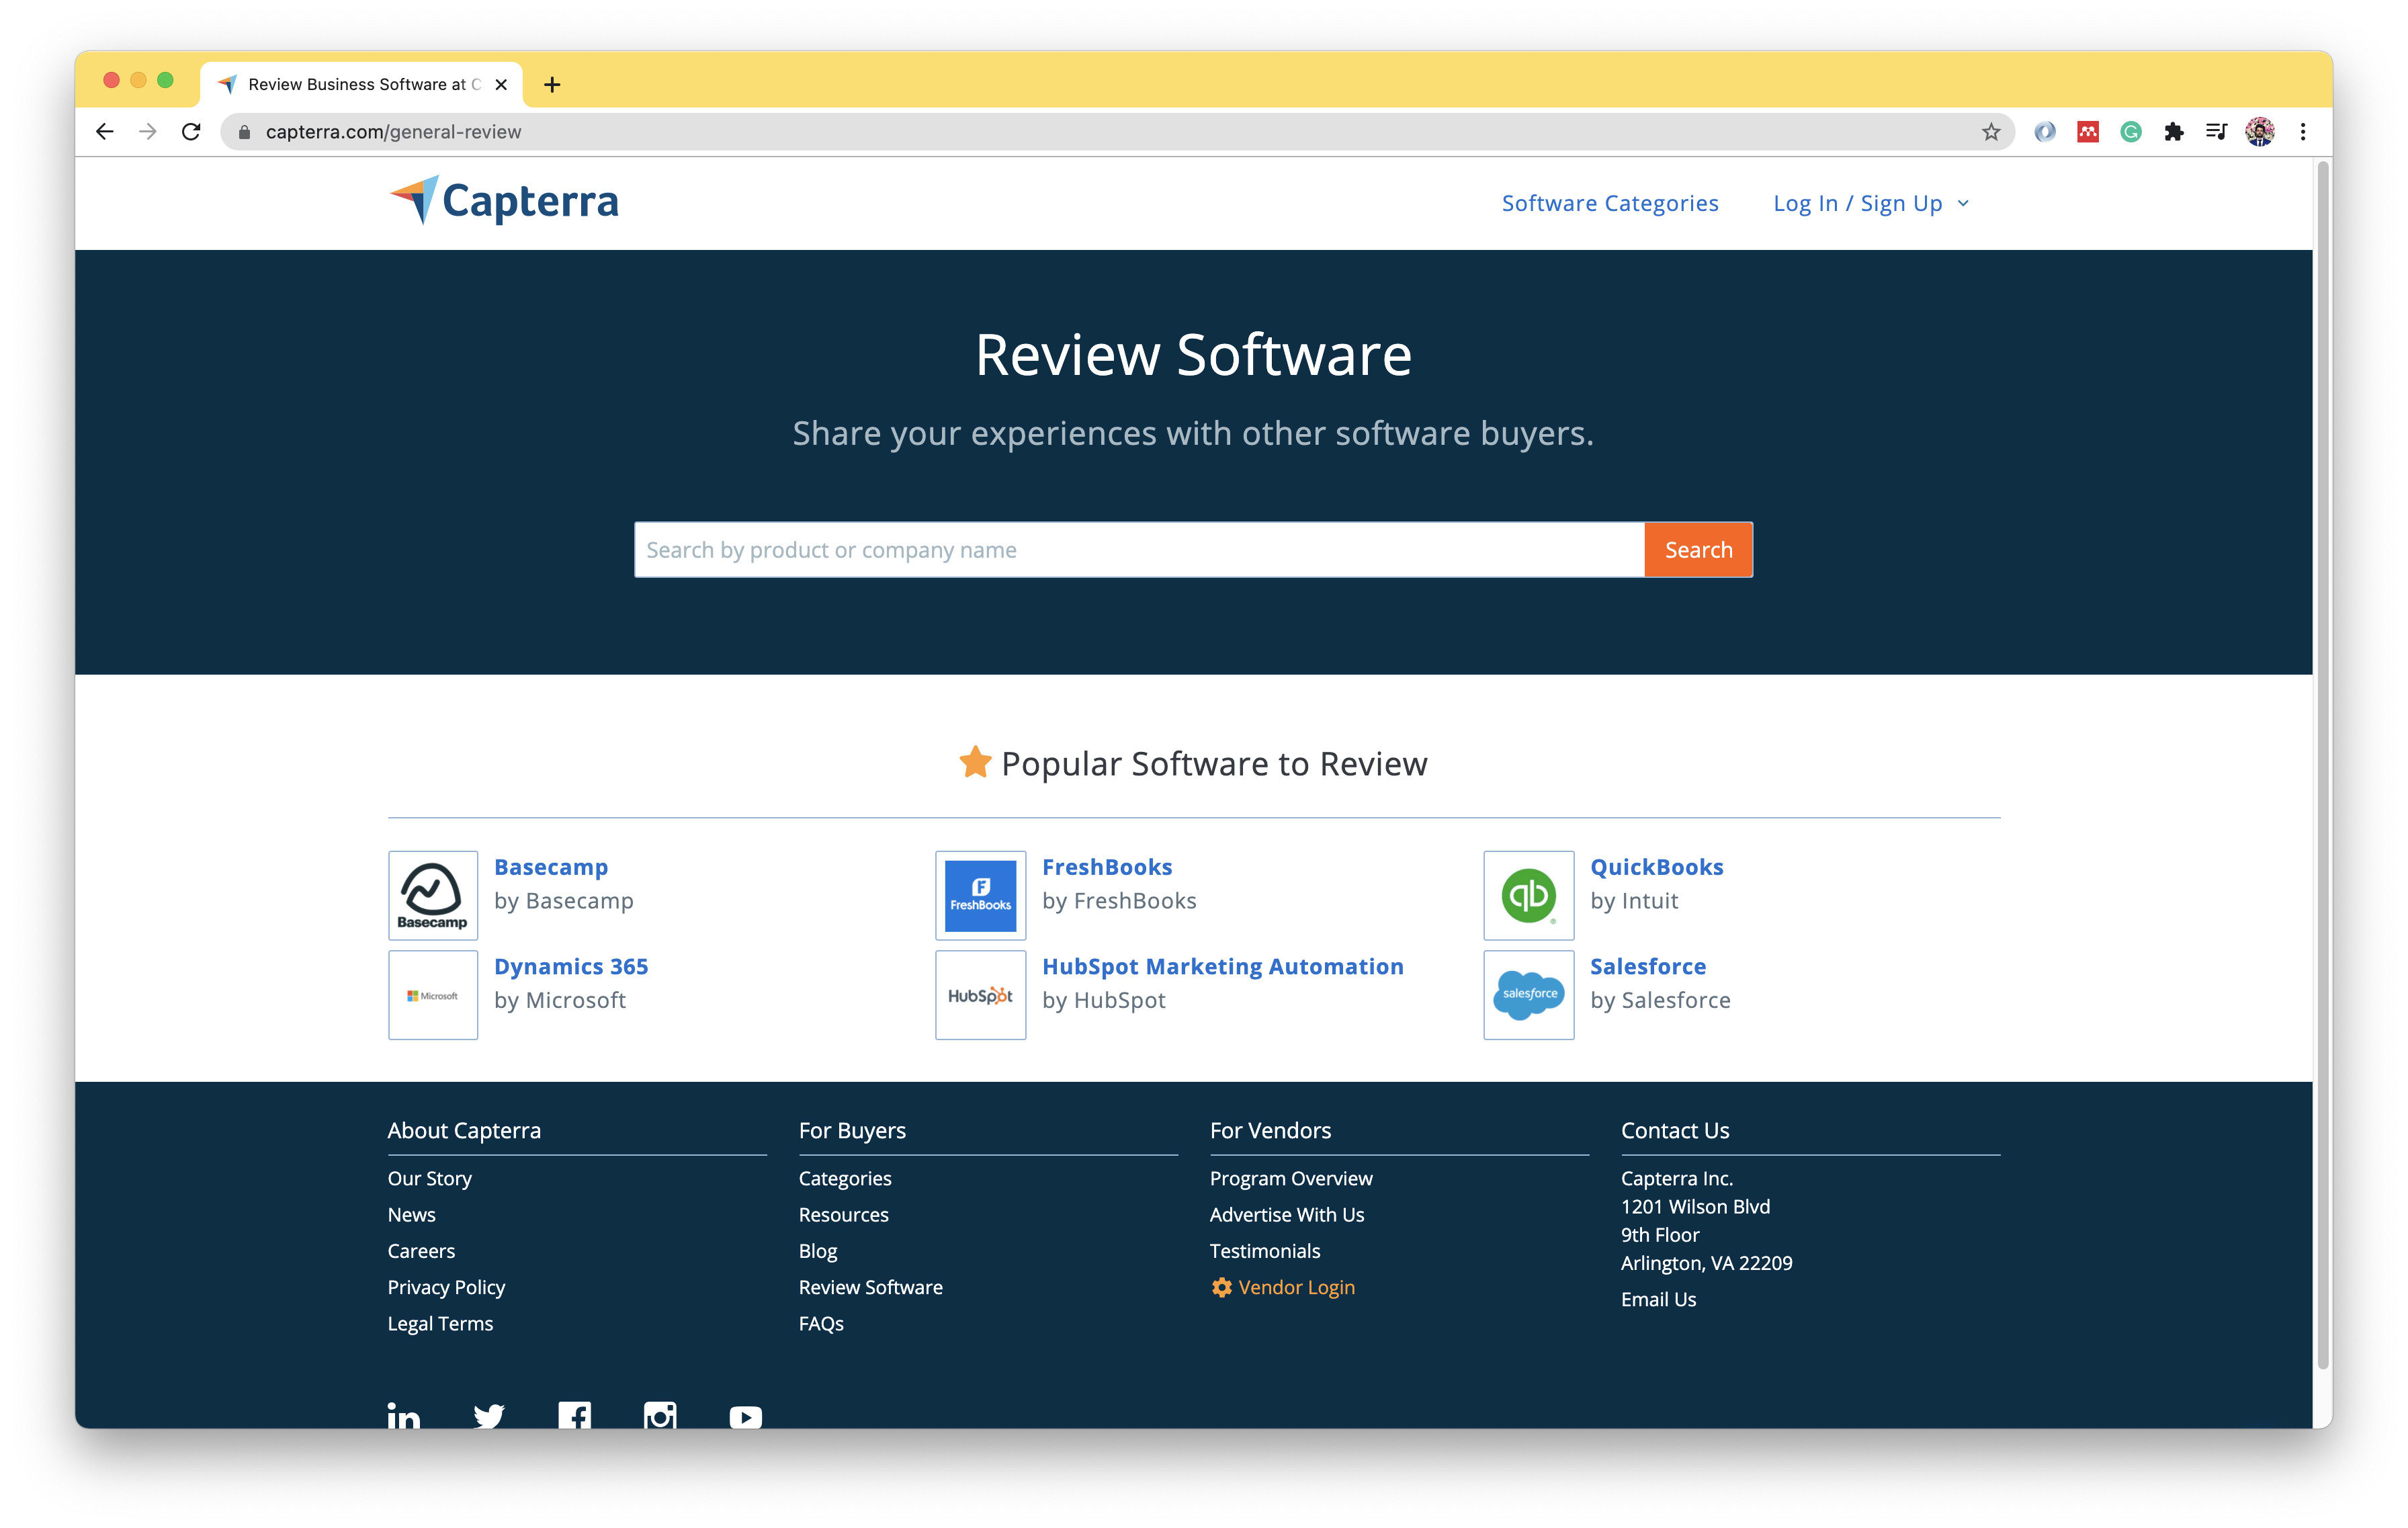
Task: Select the Review Business Software tab
Action: point(360,85)
